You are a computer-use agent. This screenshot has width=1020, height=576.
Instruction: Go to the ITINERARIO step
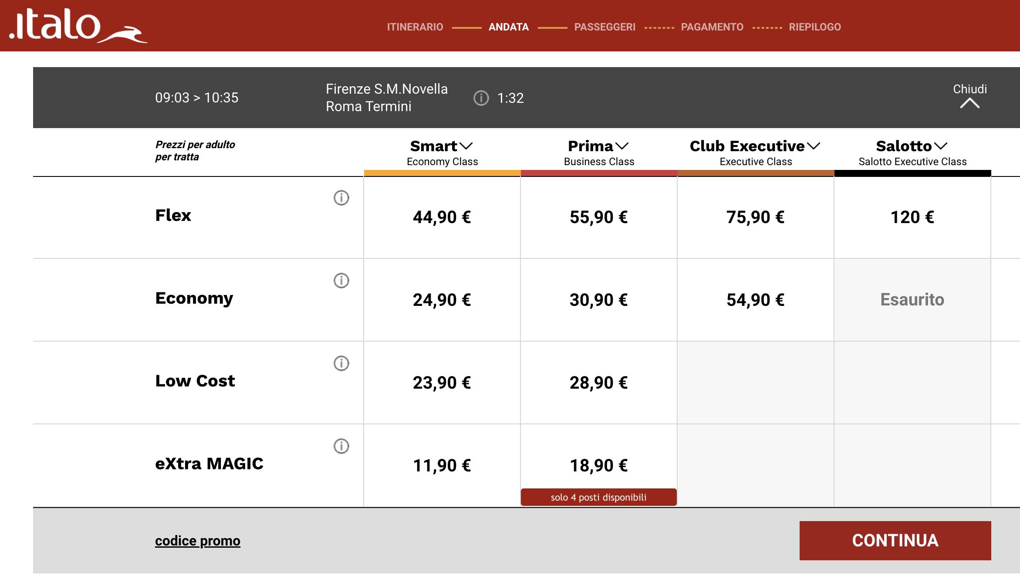415,27
